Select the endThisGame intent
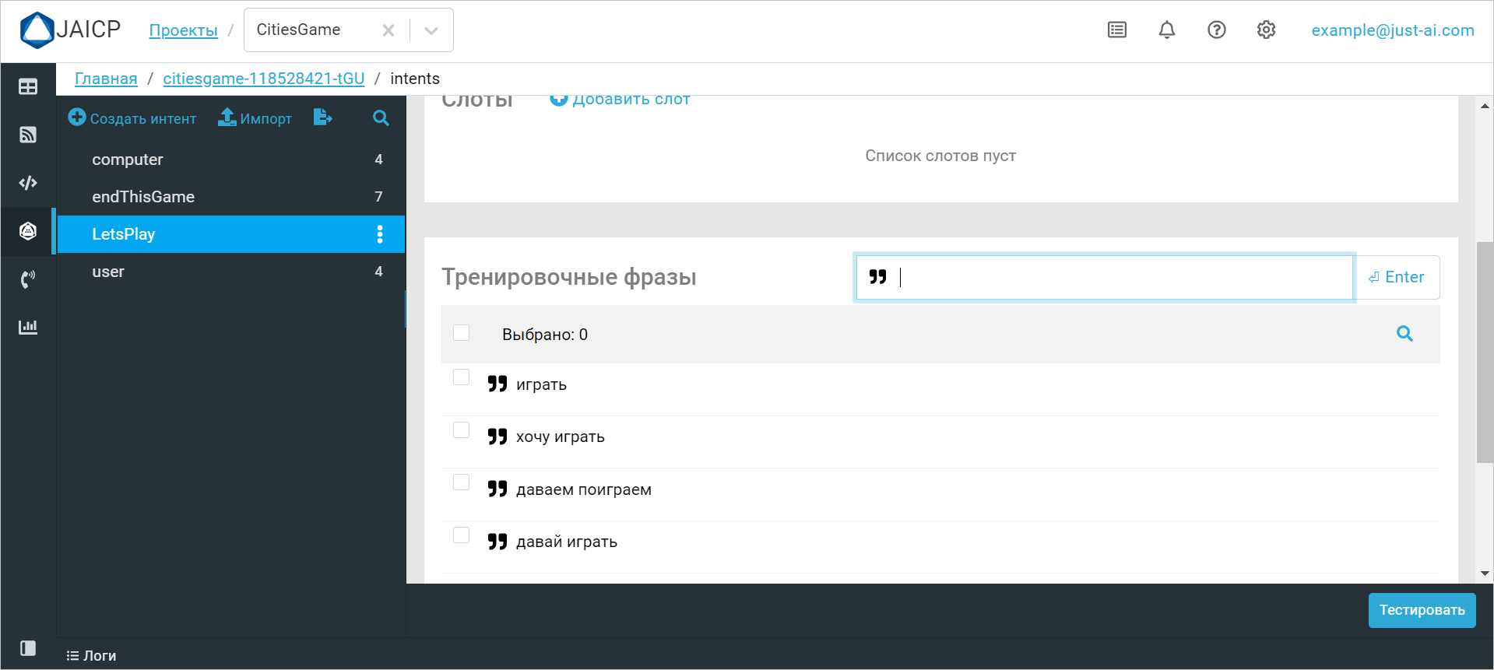The width and height of the screenshot is (1494, 670). (143, 197)
